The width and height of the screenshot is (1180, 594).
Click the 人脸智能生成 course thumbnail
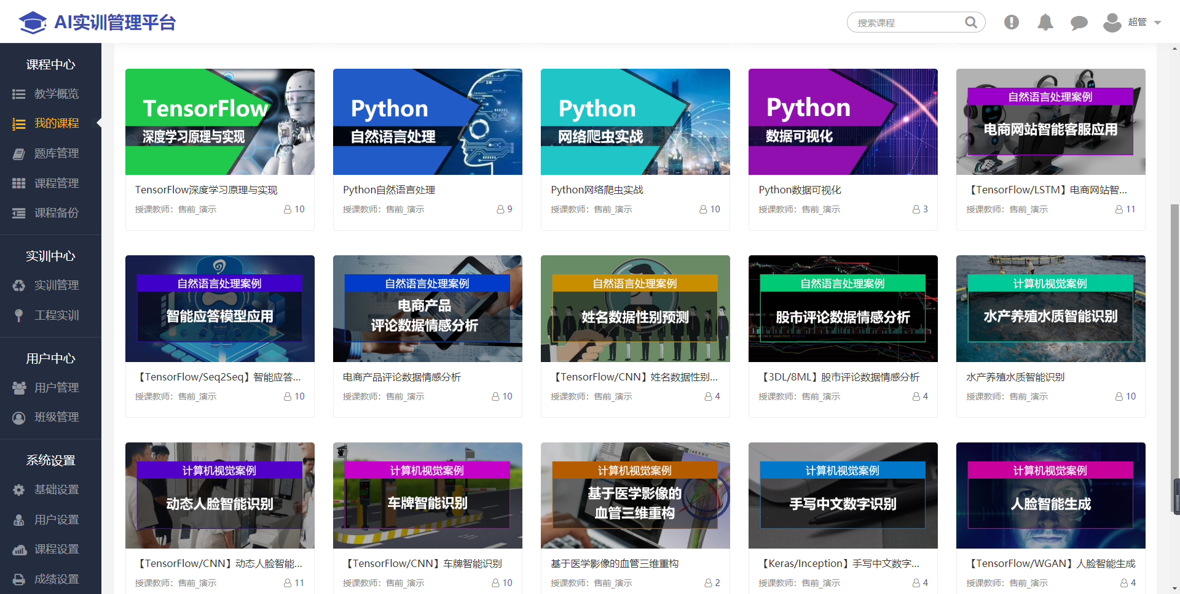point(1051,496)
